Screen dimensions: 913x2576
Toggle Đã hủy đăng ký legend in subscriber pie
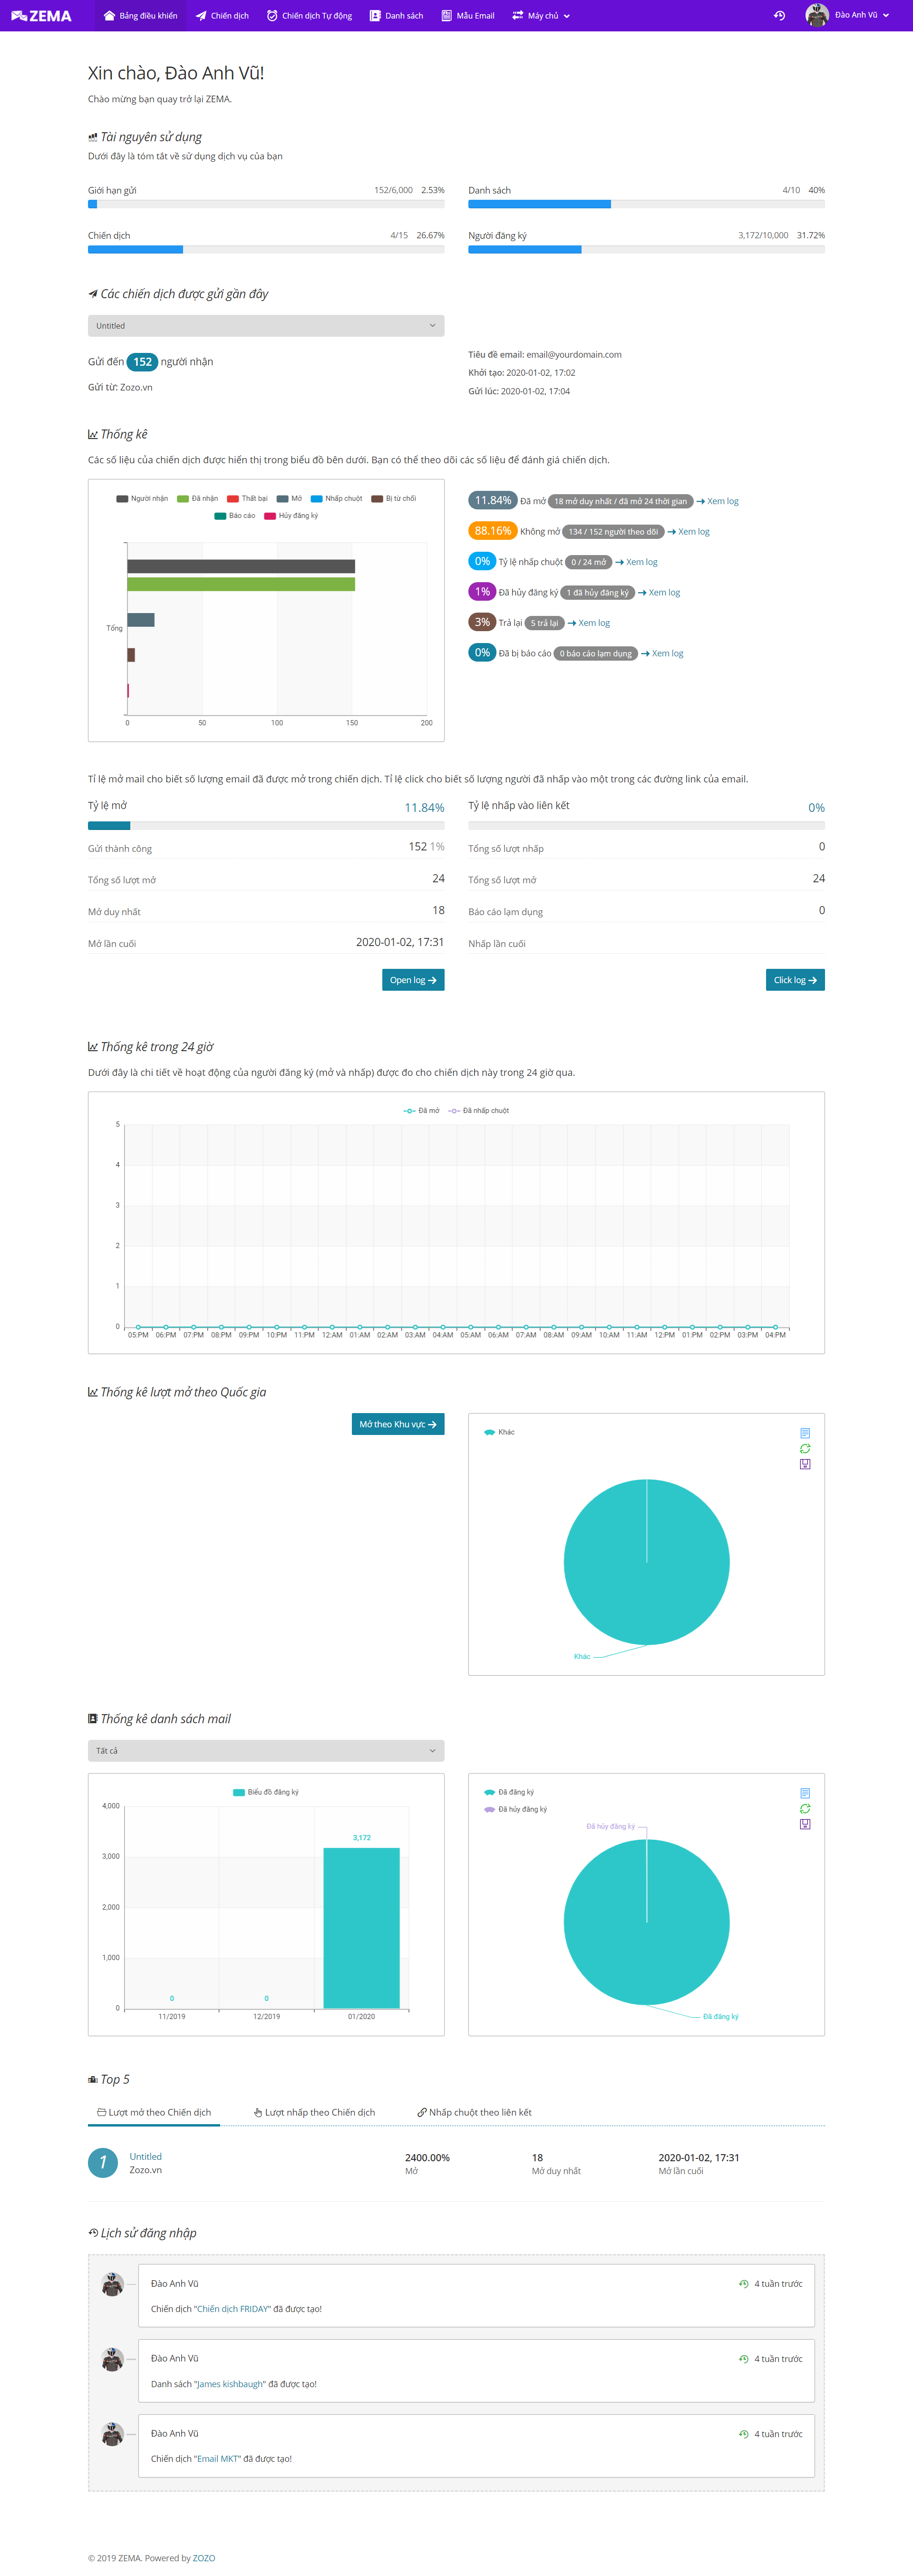tap(515, 1809)
